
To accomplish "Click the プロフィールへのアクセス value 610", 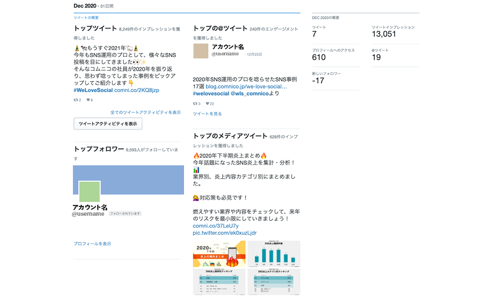I will pos(319,57).
